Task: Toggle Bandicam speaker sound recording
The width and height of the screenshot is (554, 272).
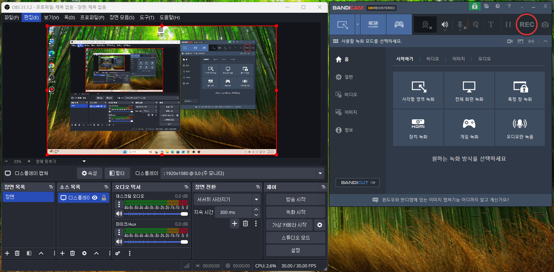Action: 444,24
